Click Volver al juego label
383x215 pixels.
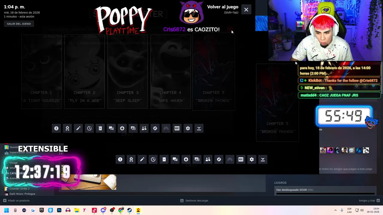pos(223,7)
